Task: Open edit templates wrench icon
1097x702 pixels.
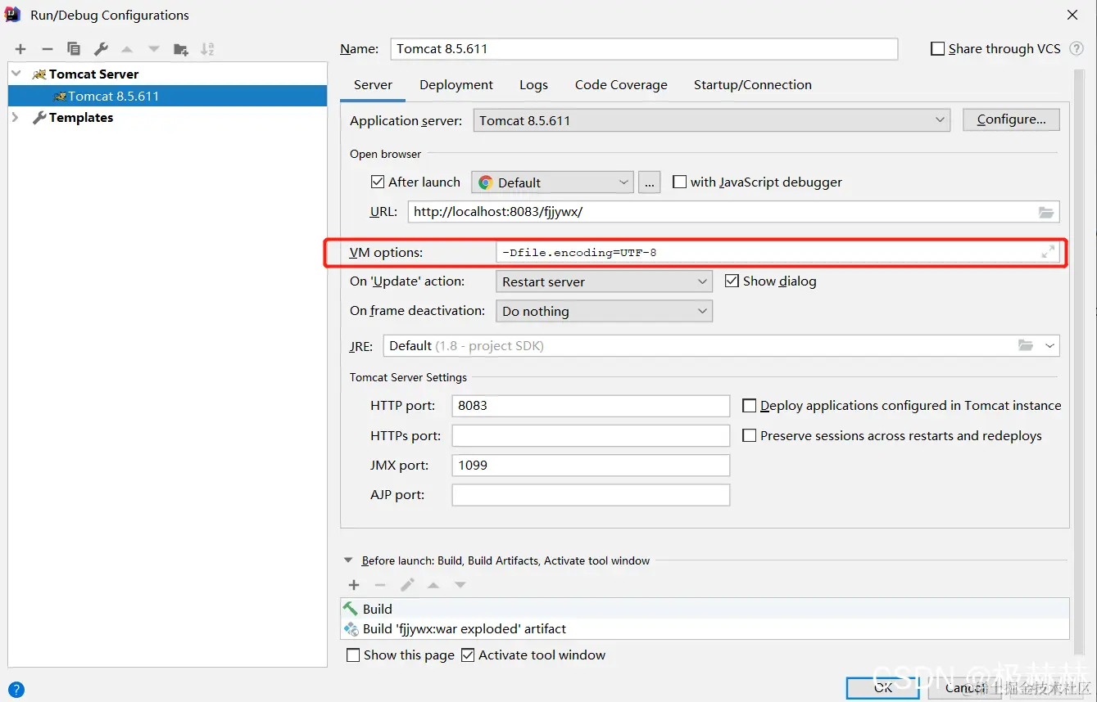Action: 100,49
